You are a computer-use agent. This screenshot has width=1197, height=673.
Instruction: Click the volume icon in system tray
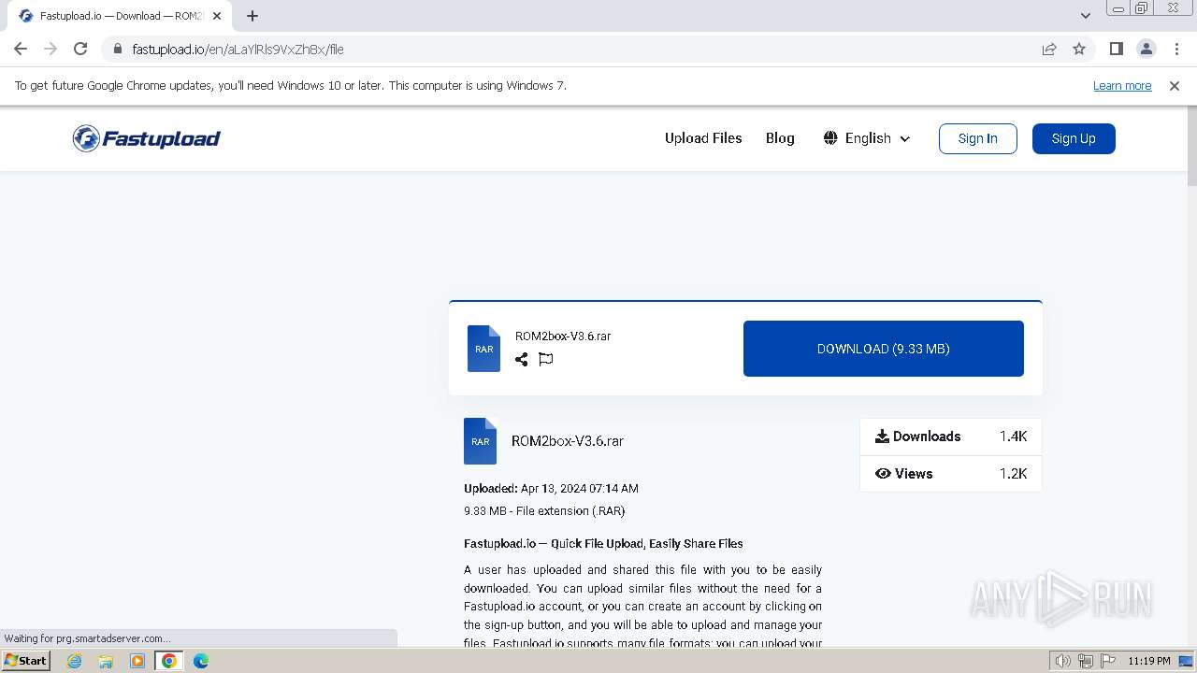click(1063, 661)
